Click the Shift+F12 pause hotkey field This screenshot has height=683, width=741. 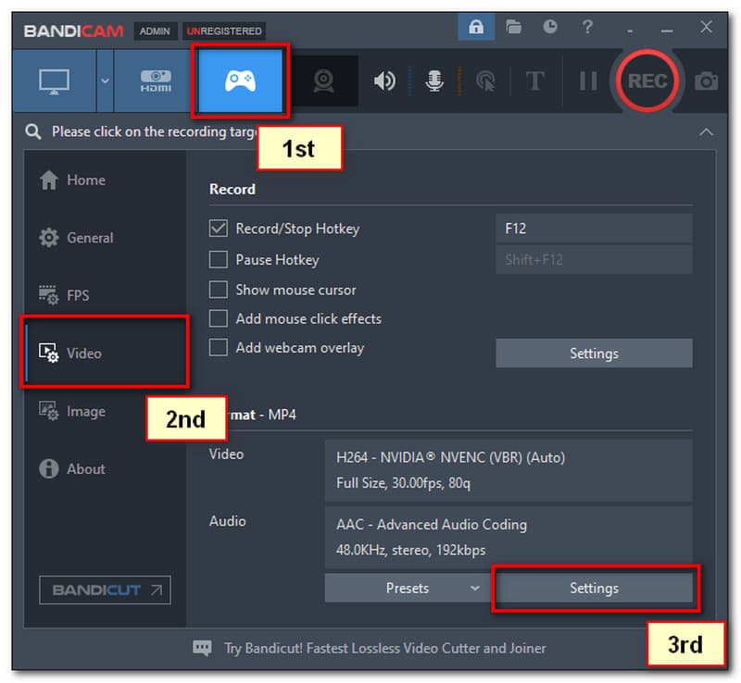[x=594, y=259]
